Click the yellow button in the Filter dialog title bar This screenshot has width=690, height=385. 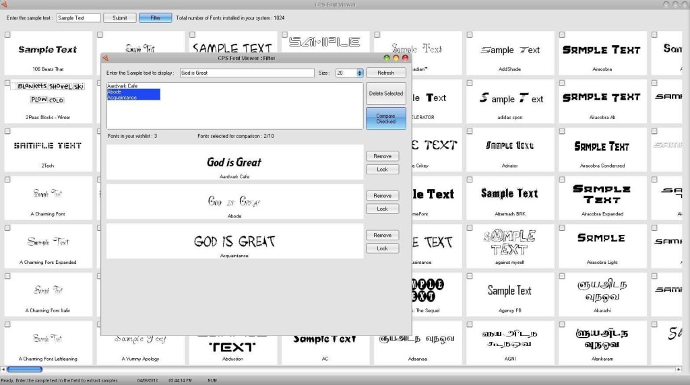click(x=396, y=58)
